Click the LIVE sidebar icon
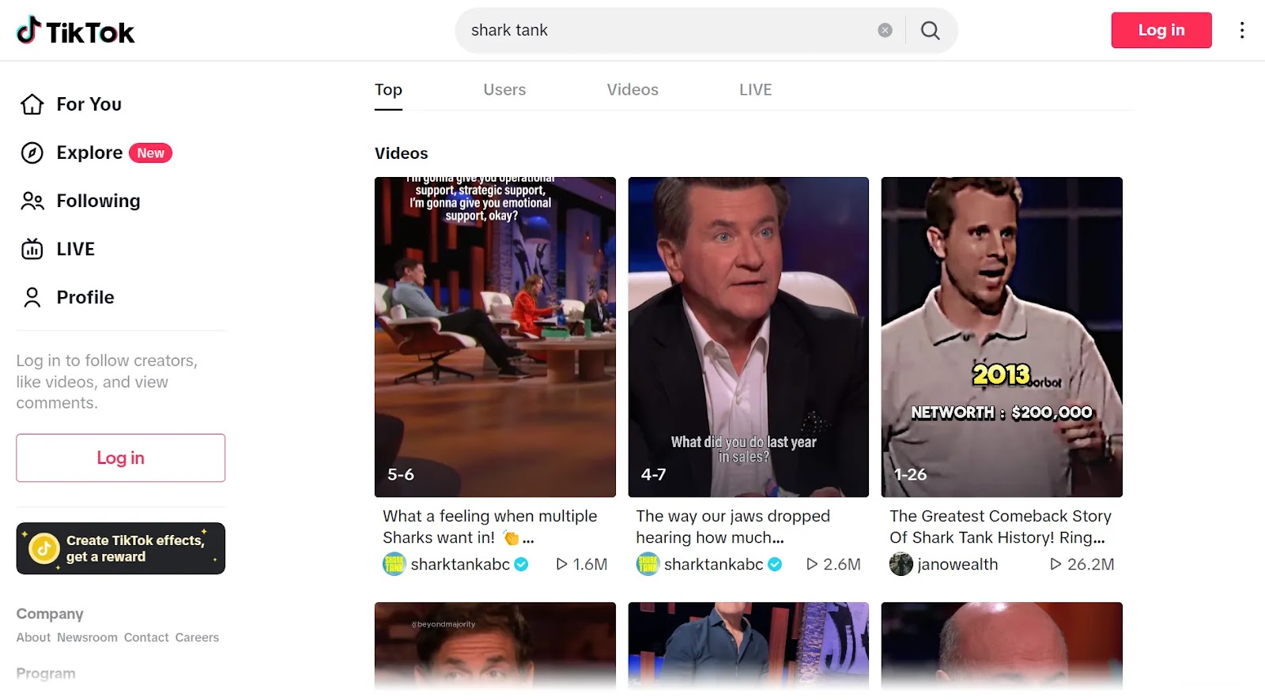This screenshot has width=1265, height=700. point(32,249)
